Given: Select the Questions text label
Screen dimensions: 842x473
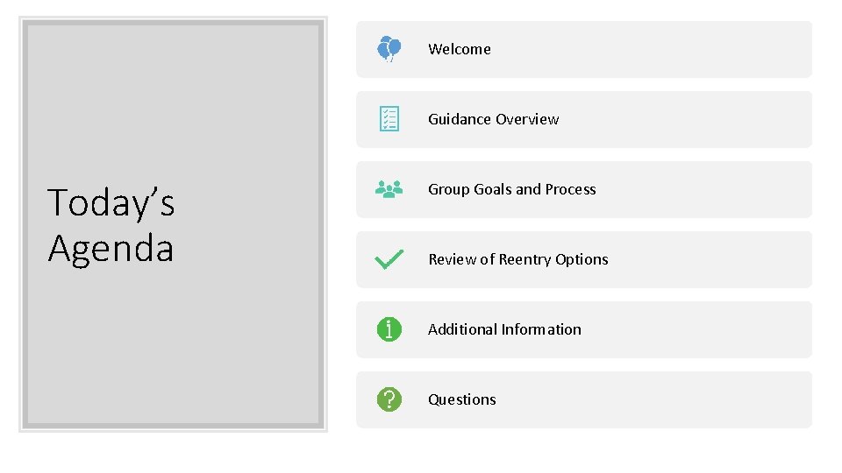Looking at the screenshot, I should pos(461,400).
